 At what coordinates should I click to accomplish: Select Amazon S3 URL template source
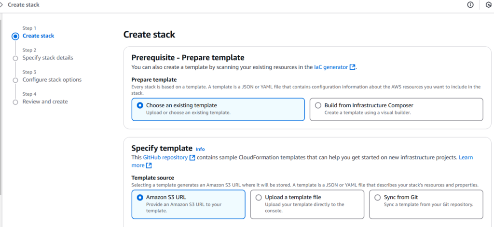[x=140, y=197]
